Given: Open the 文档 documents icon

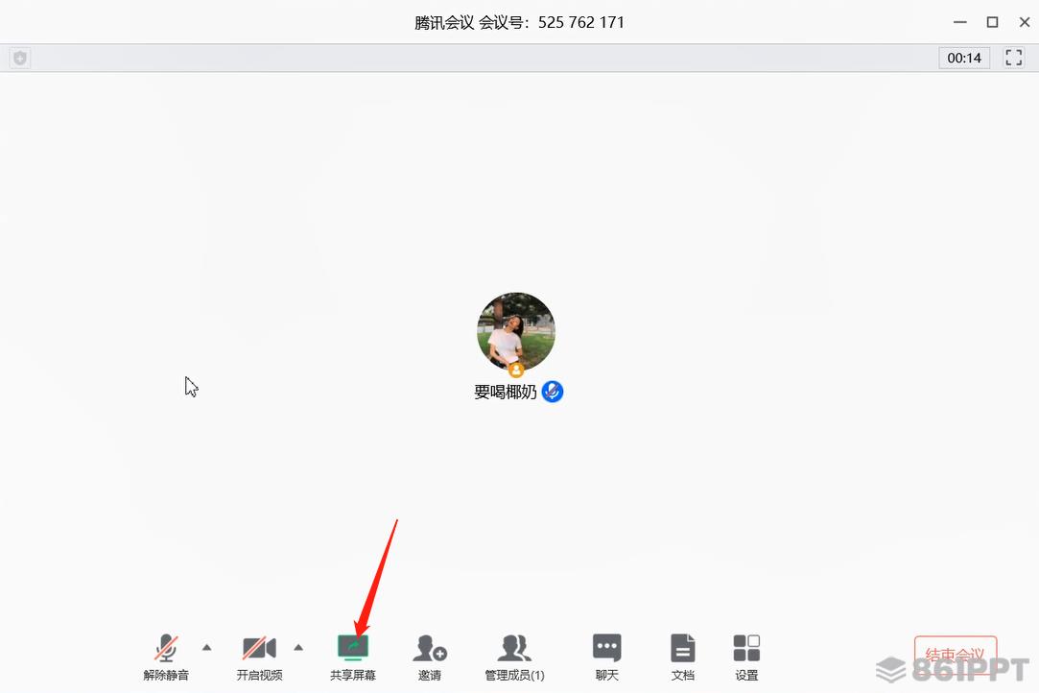Looking at the screenshot, I should (x=682, y=648).
